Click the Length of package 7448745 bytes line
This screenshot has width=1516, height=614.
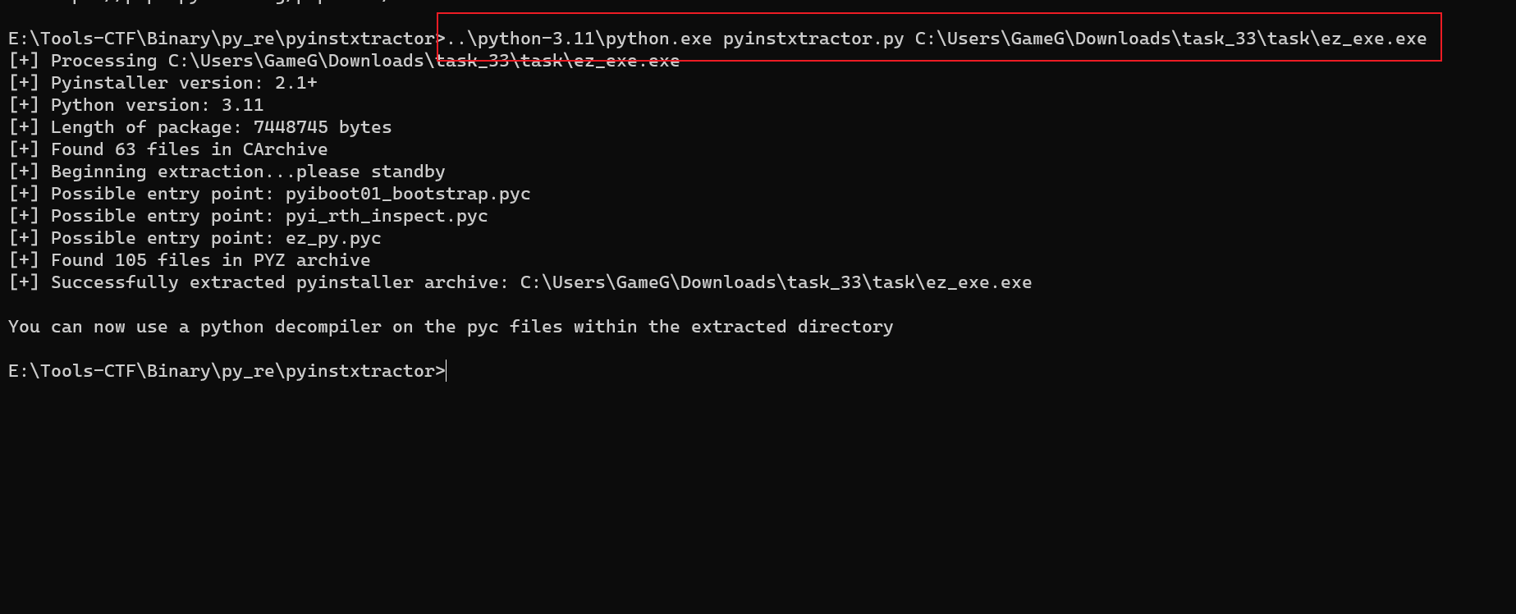tap(200, 127)
